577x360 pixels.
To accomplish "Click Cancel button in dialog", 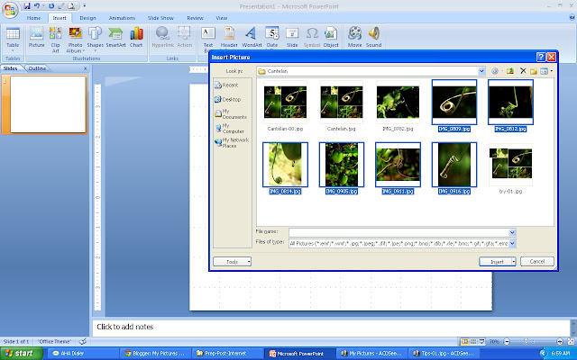I will coord(537,261).
